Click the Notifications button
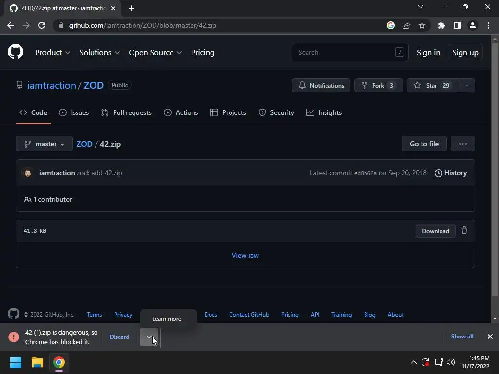499x374 pixels. [x=321, y=86]
